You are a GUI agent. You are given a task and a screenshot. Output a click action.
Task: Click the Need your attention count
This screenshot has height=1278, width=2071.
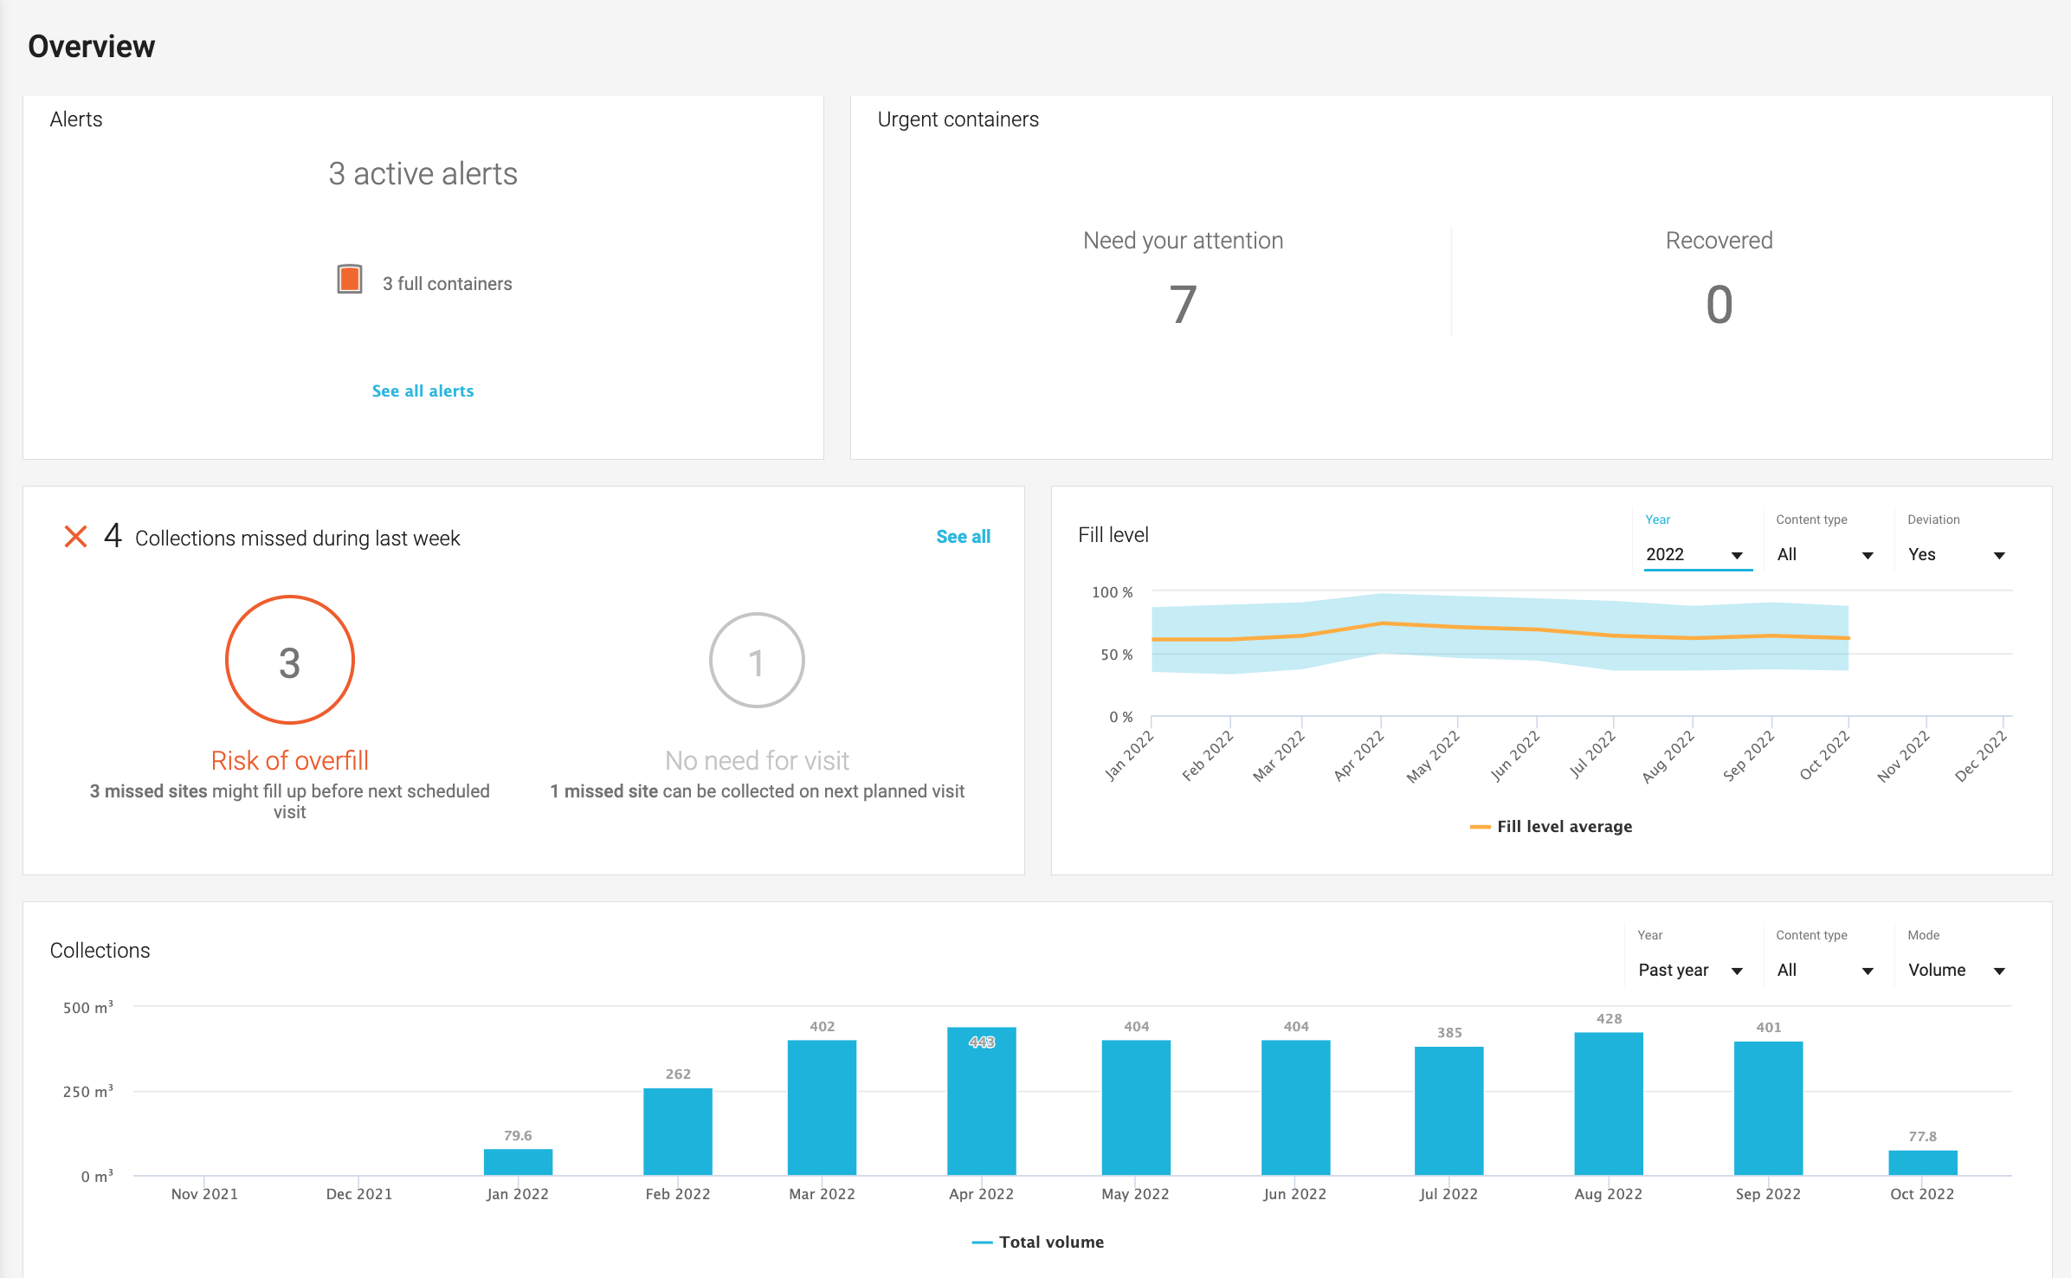coord(1183,305)
